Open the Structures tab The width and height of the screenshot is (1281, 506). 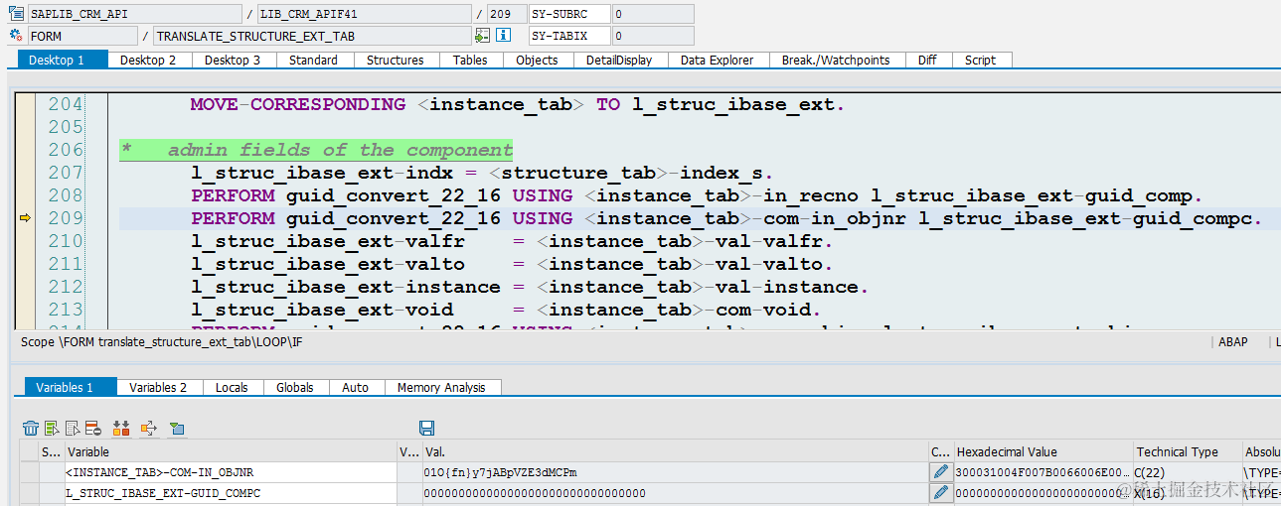click(395, 60)
